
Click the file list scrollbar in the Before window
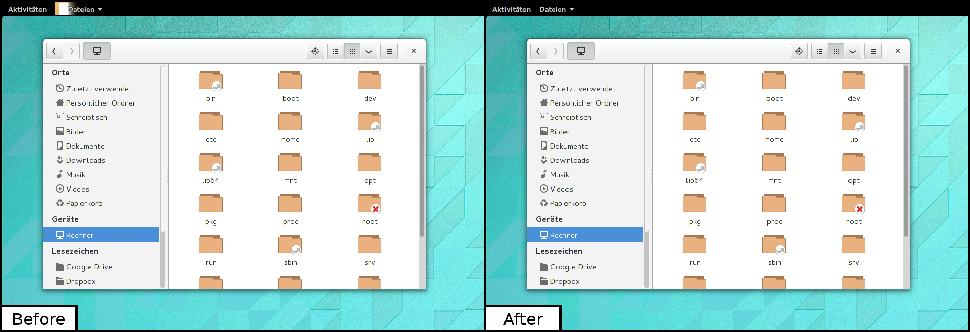tap(422, 154)
